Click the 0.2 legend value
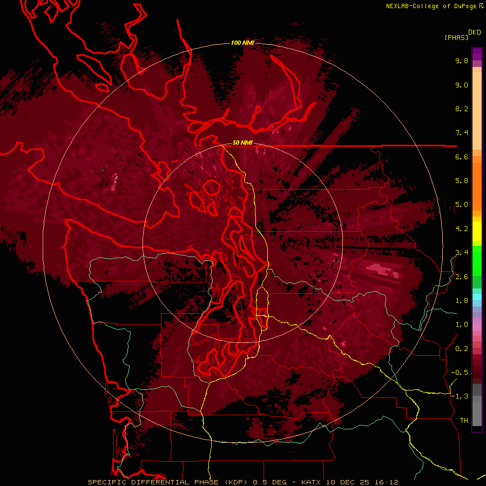Screen dimensions: 486x486 click(x=462, y=349)
